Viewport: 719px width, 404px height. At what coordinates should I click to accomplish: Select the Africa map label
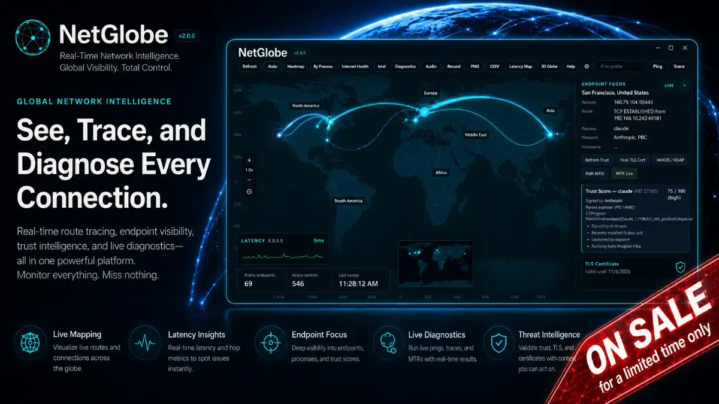coord(441,172)
